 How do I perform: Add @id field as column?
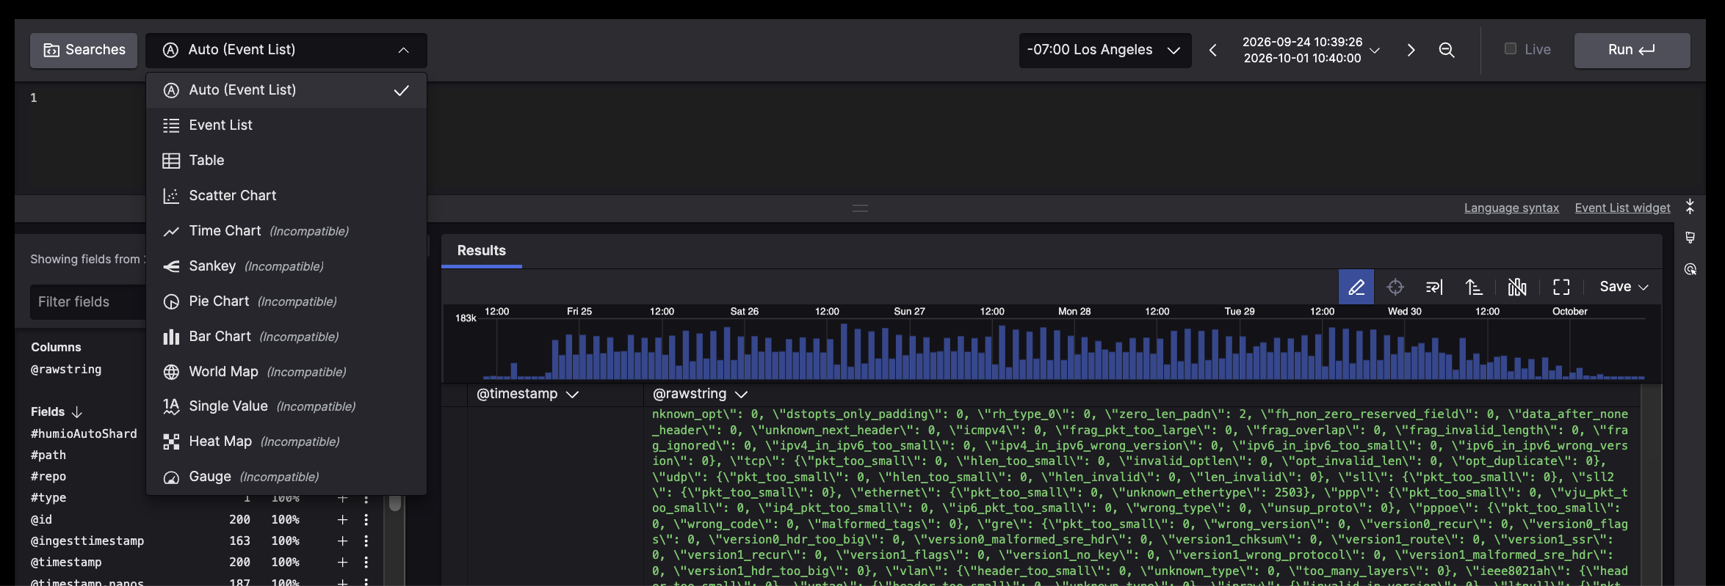(342, 519)
